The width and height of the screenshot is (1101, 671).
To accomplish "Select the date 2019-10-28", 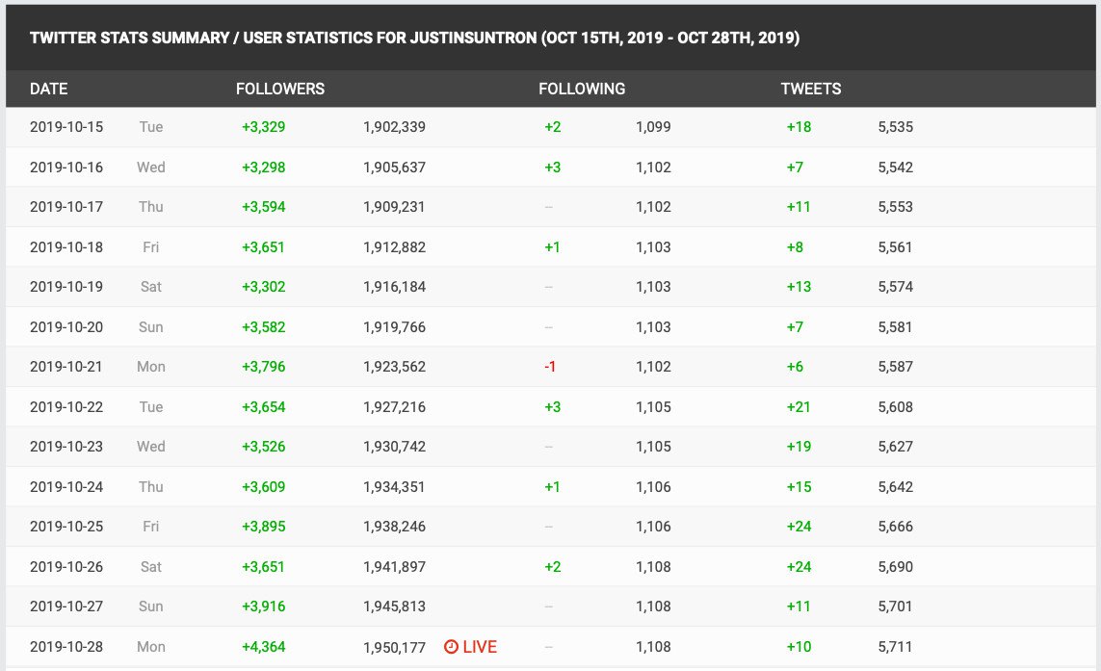I will (x=66, y=647).
